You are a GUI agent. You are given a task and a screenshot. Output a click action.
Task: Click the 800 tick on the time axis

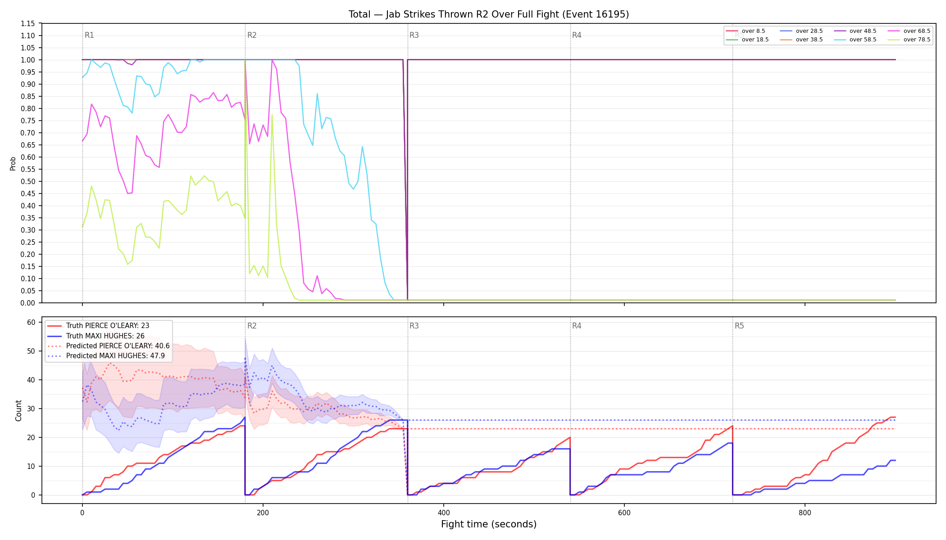(805, 512)
